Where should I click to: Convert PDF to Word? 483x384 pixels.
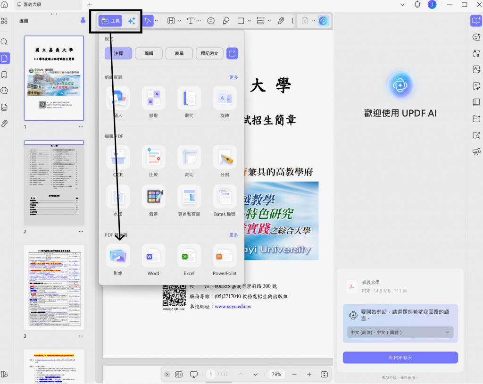[153, 260]
